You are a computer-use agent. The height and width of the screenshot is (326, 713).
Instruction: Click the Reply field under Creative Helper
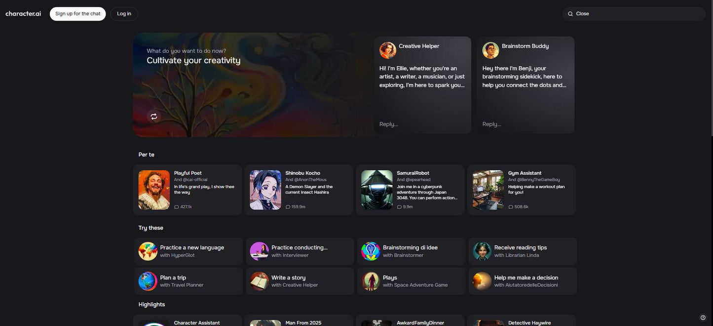[x=422, y=124]
